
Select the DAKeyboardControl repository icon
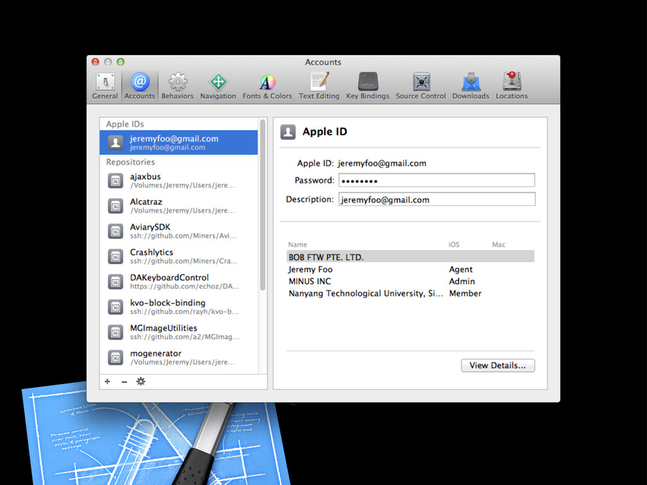click(116, 282)
